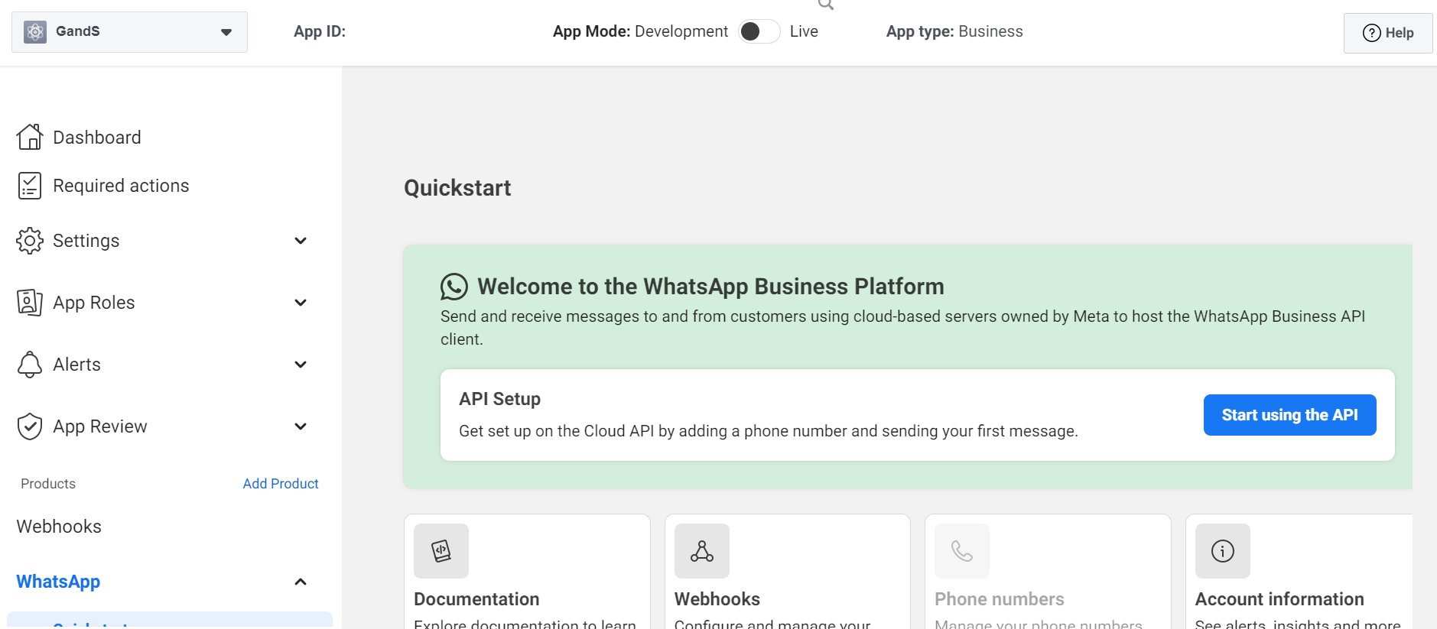
Task: Click the GandS app atom icon
Action: (x=35, y=31)
